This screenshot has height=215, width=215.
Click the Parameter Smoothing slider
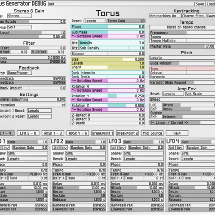(33, 99)
